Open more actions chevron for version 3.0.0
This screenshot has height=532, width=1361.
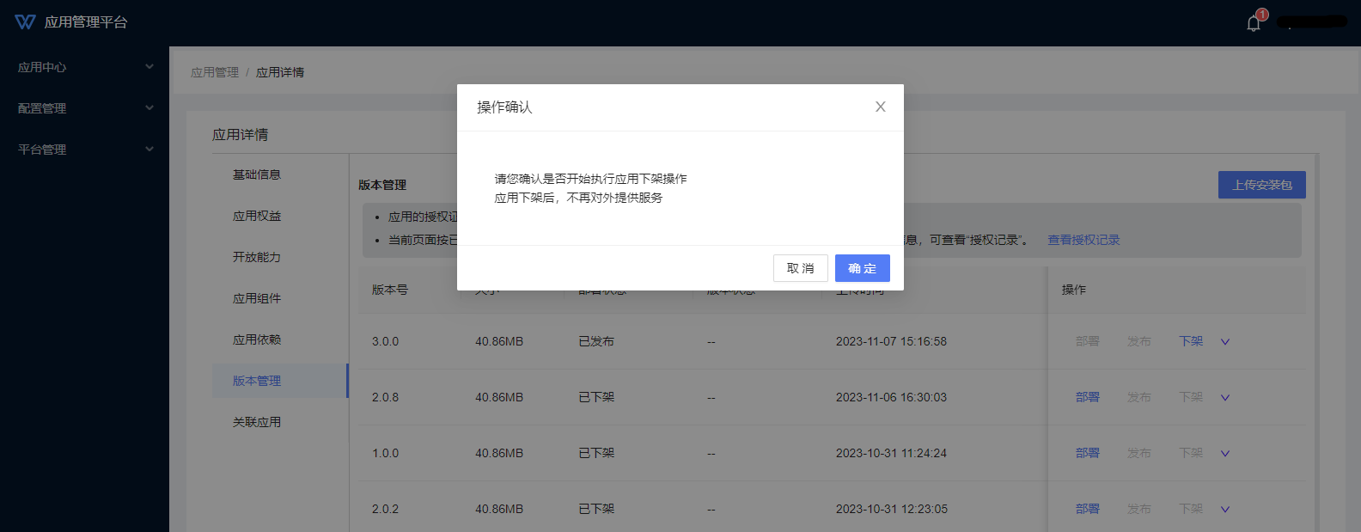coord(1225,342)
